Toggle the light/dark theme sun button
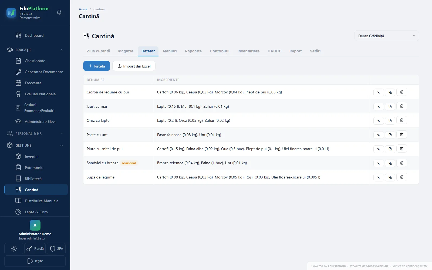Image resolution: width=432 pixels, height=270 pixels. (14, 249)
